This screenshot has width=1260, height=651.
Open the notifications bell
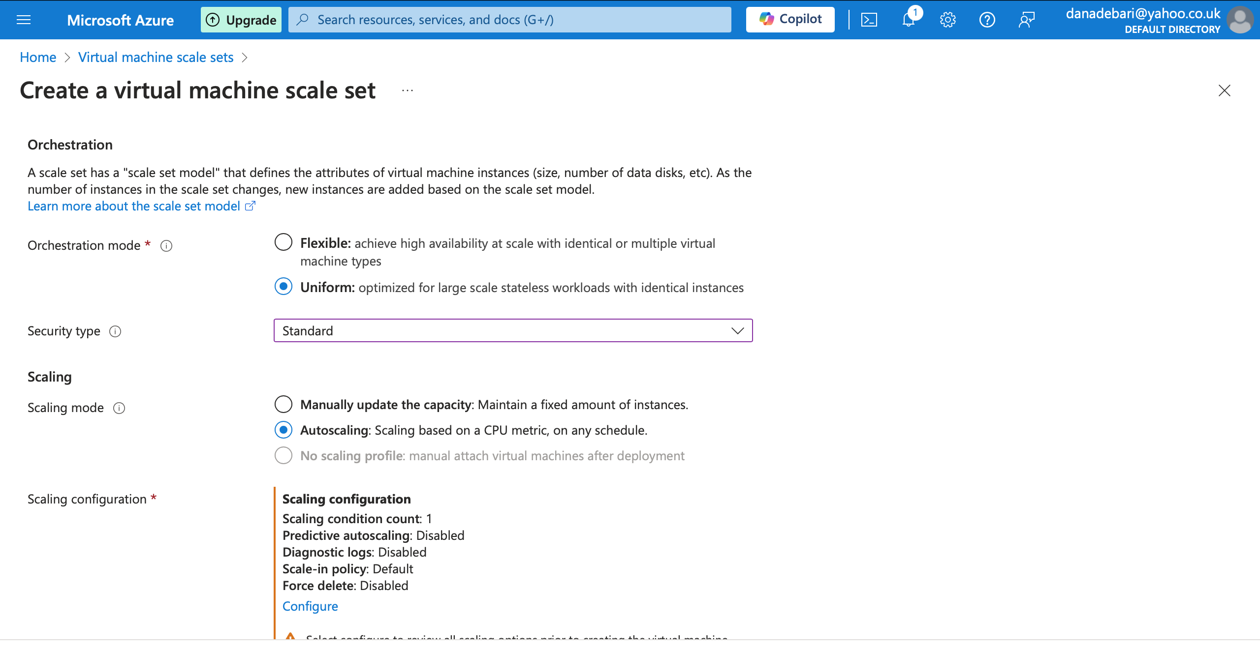[908, 20]
